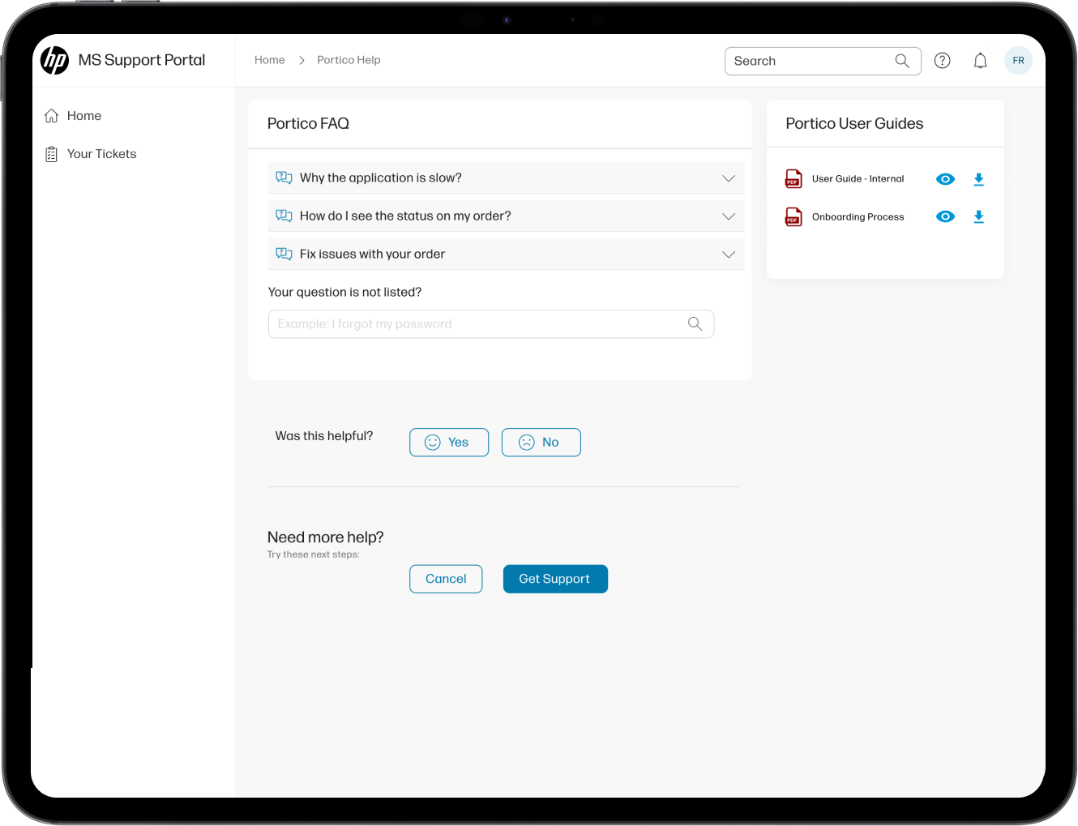
Task: Click FAQ icon beside 'Fix issues with your order'
Action: click(284, 254)
